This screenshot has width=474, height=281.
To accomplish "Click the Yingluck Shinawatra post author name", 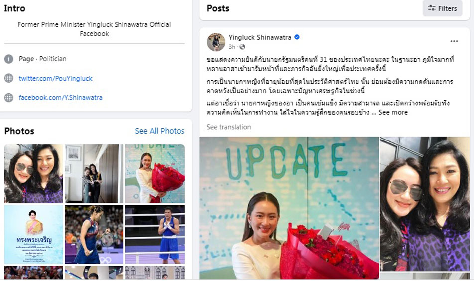I will (x=260, y=37).
